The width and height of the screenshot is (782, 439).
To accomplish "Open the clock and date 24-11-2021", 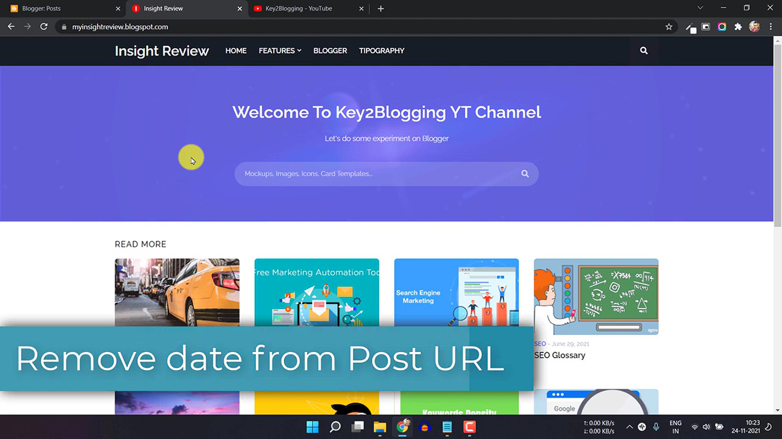I will coord(745,427).
